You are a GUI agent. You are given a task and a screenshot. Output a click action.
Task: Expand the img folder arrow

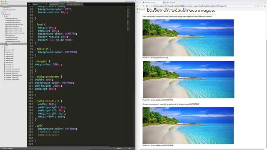click(3, 46)
